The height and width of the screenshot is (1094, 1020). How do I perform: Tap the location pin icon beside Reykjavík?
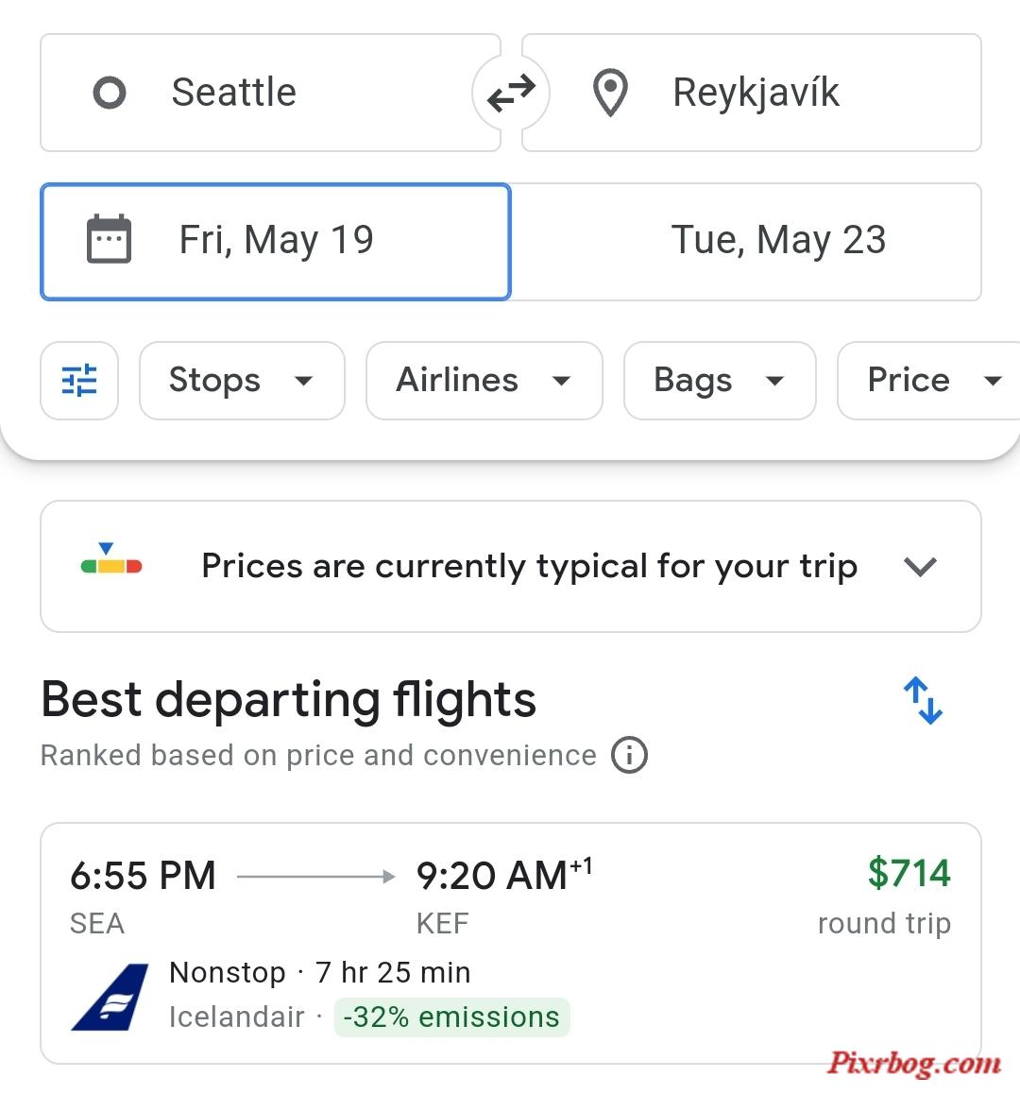[610, 93]
